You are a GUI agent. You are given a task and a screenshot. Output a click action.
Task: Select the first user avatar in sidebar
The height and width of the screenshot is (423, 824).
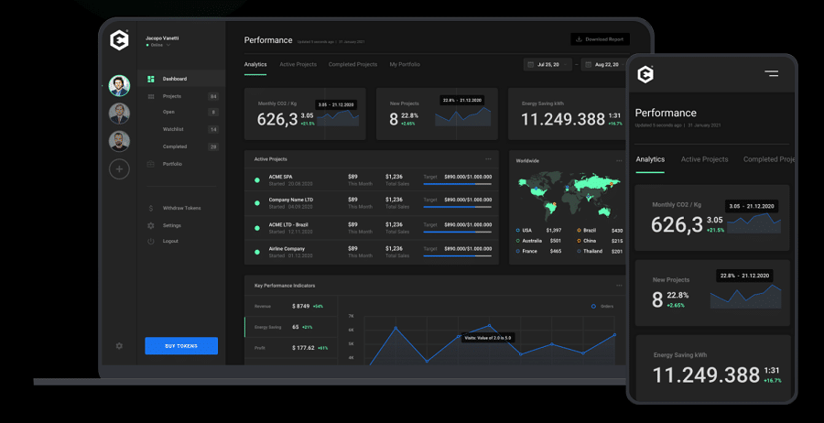119,86
